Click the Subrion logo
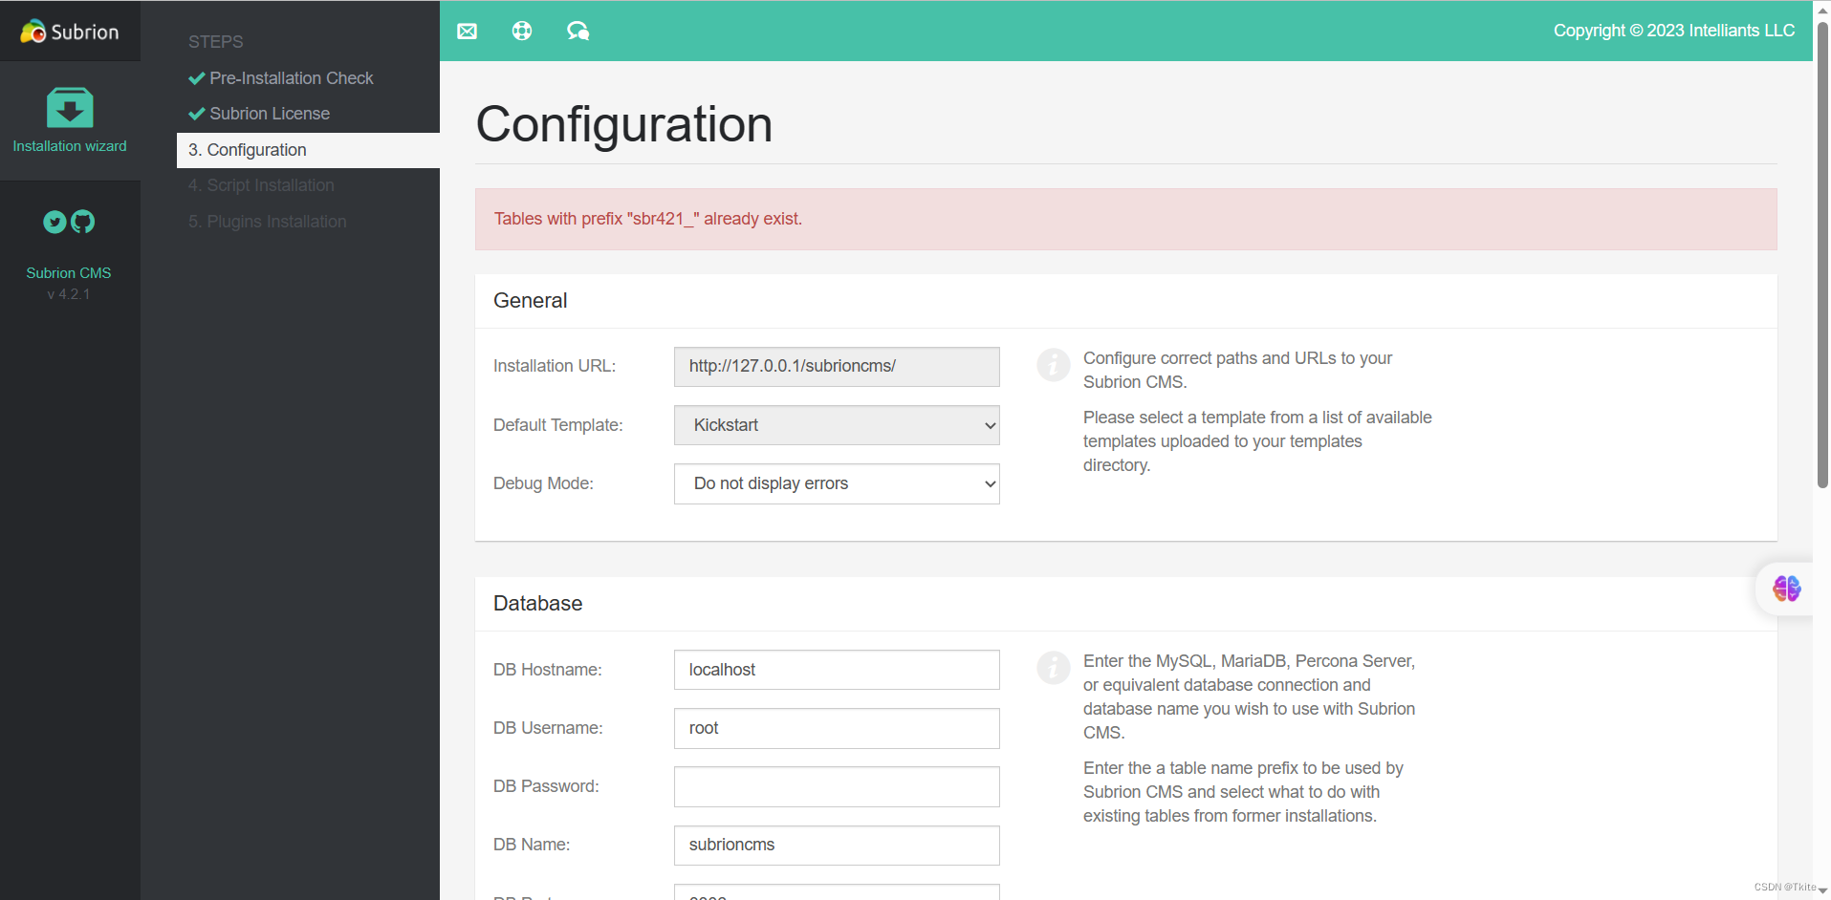This screenshot has height=900, width=1831. pos(70,32)
